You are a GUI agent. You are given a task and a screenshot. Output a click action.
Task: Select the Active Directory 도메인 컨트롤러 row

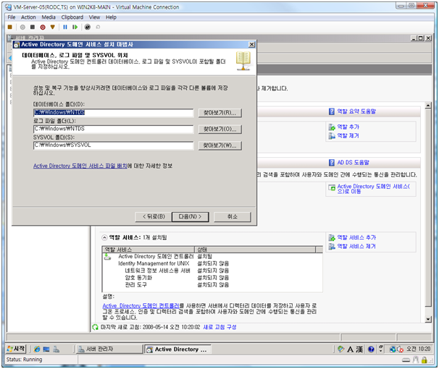click(212, 257)
